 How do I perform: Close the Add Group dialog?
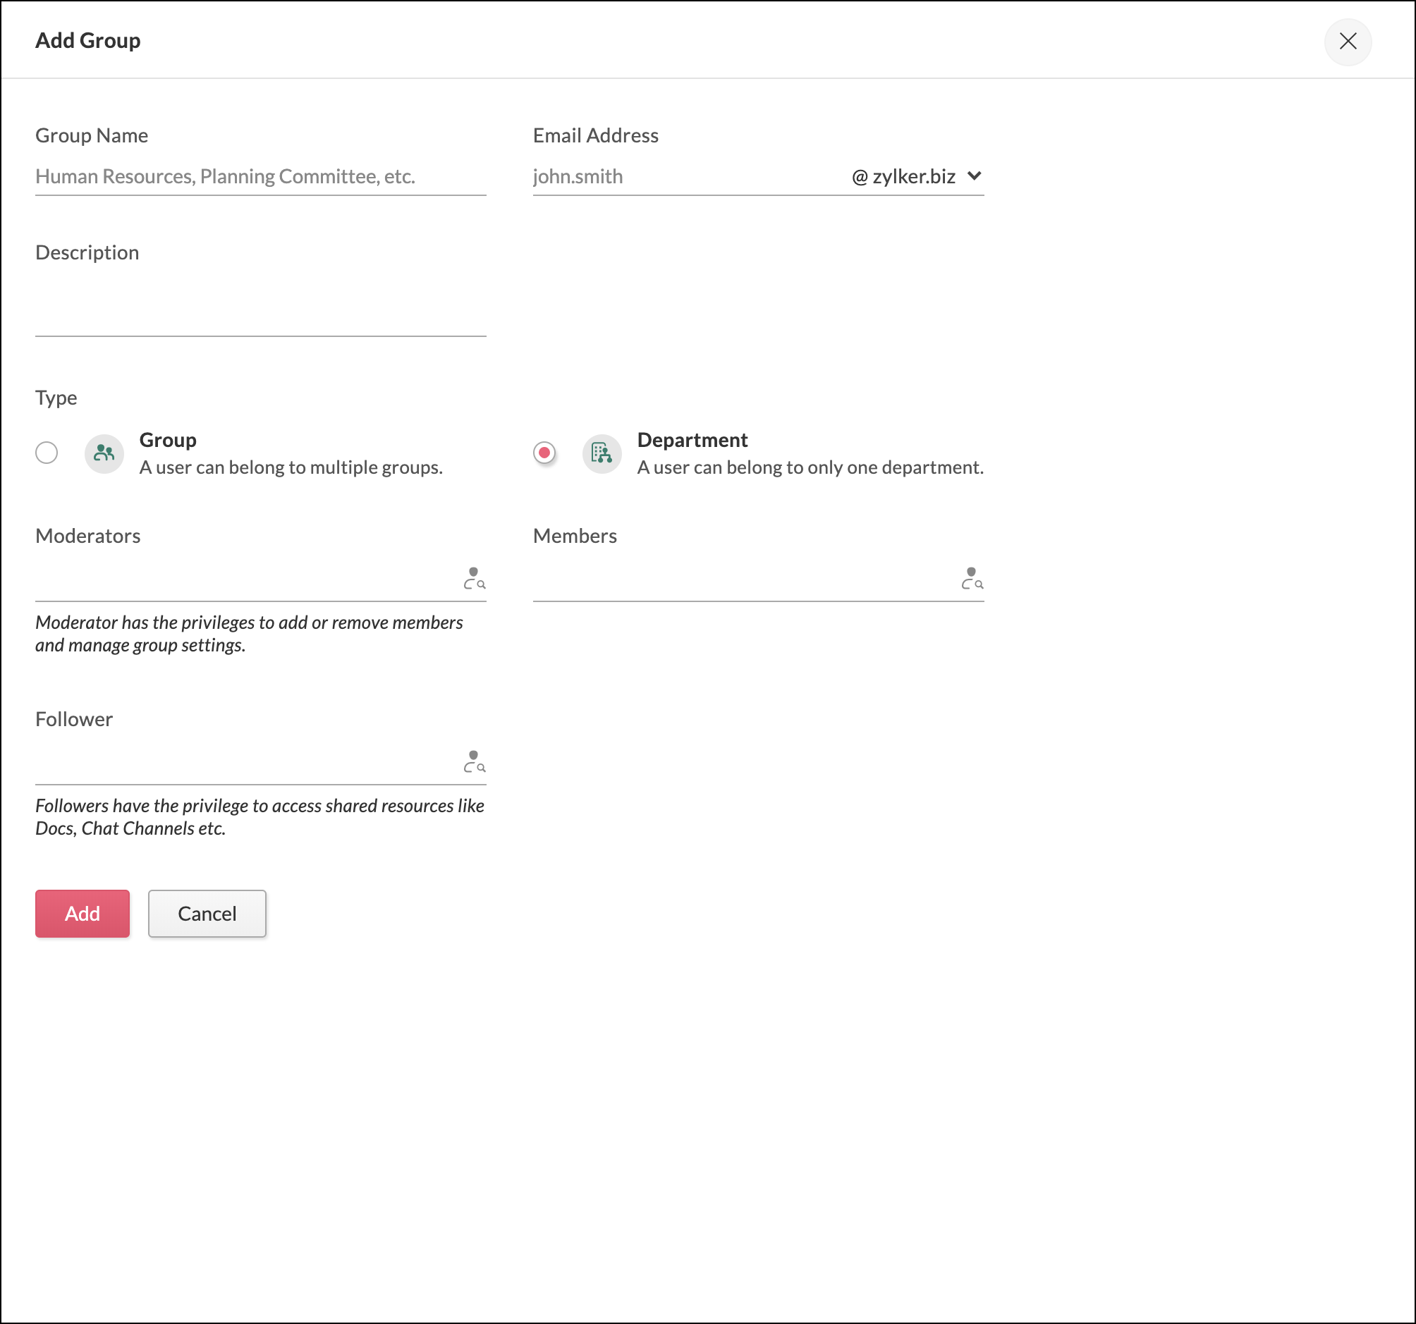1347,42
